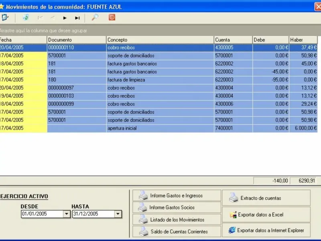
Task: Jump to the last record
Action: [x=77, y=18]
